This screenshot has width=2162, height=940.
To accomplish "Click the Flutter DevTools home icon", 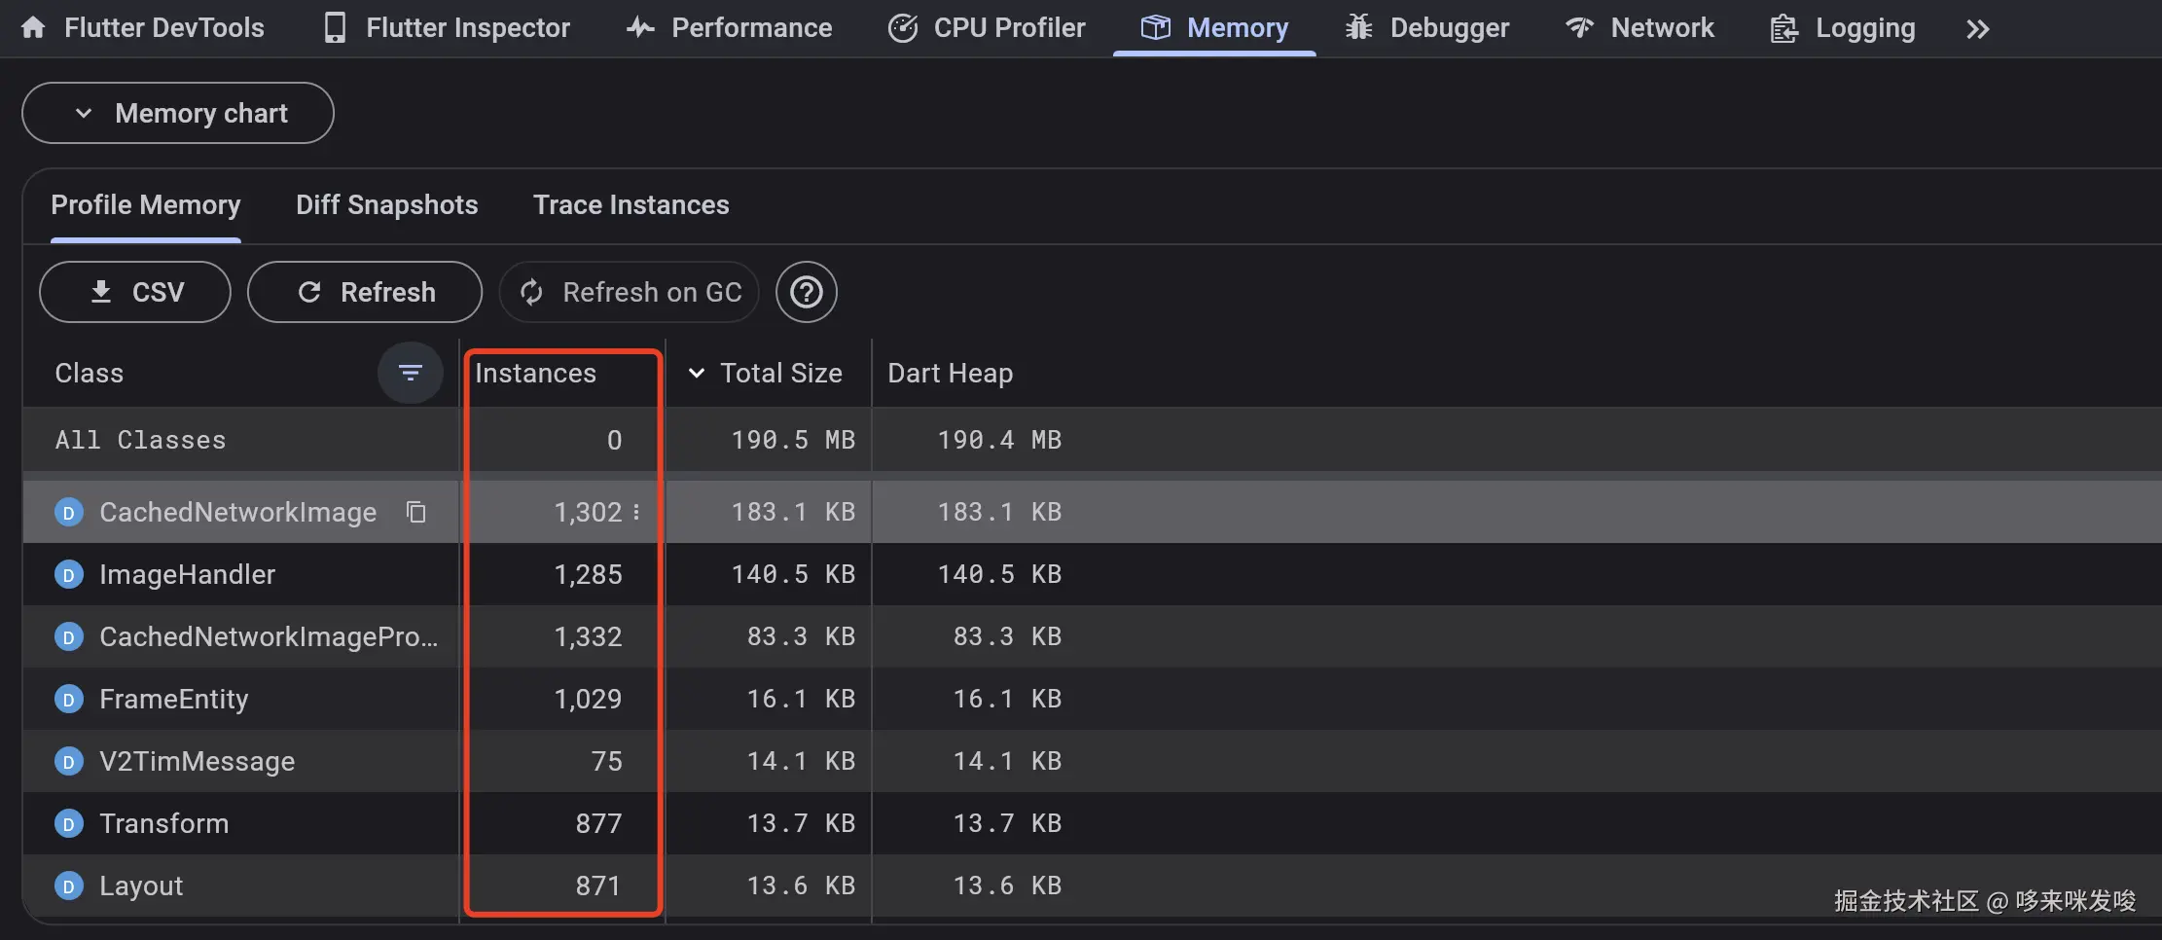I will tap(33, 27).
